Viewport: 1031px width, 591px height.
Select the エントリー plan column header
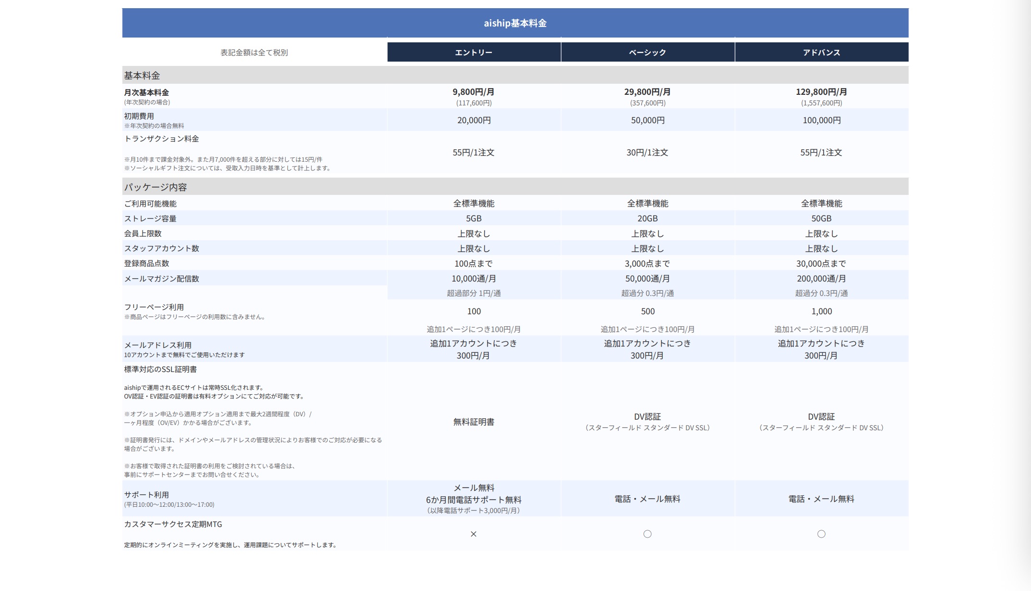[x=474, y=52]
